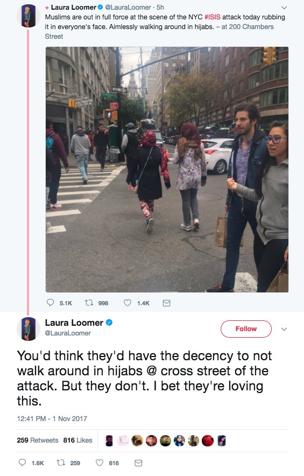Open the @LauraLoomer handle in main tweet
304x476 pixels.
tap(68, 333)
